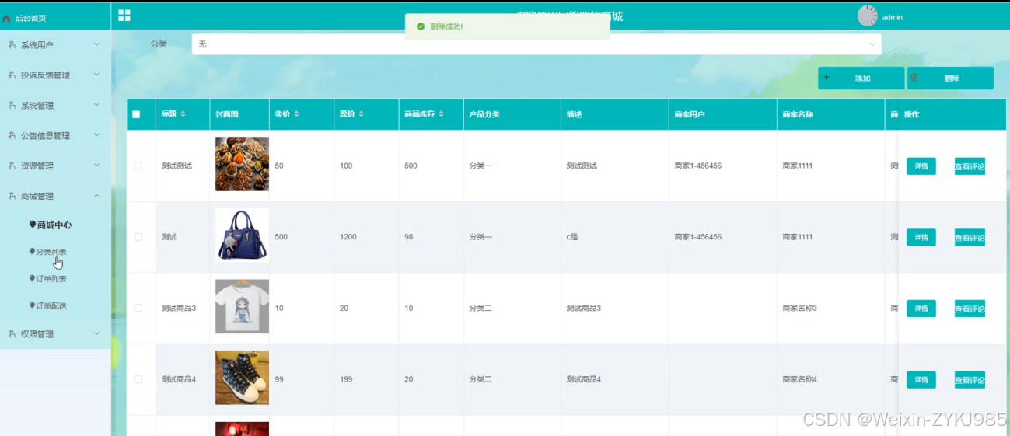Click the 商家名称3 cell
This screenshot has height=436, width=1010.
(799, 308)
